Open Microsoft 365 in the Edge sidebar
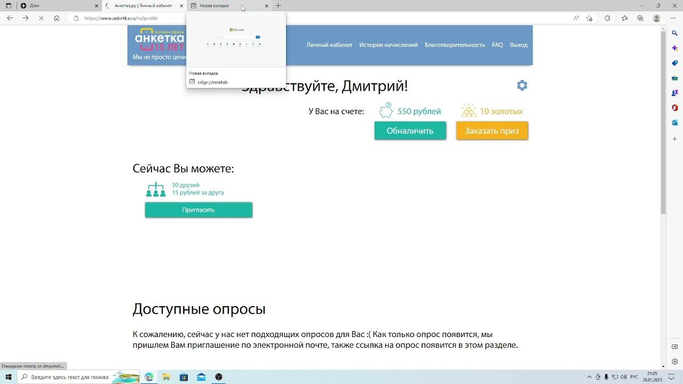The height and width of the screenshot is (384, 683). (674, 108)
